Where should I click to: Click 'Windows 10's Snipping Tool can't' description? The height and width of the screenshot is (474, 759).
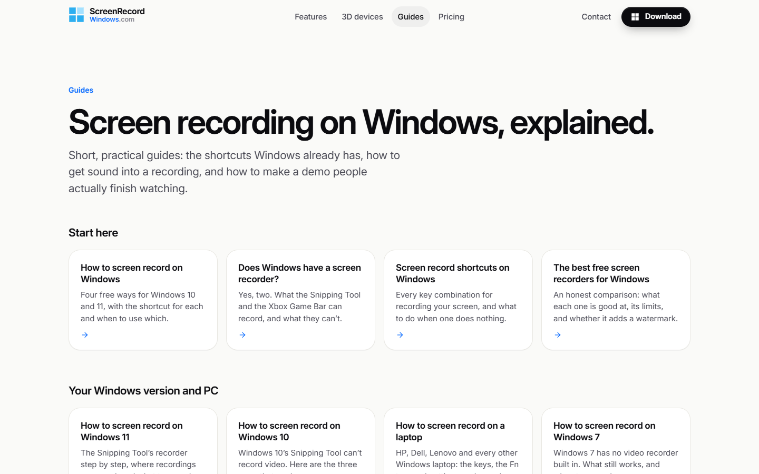(x=300, y=453)
